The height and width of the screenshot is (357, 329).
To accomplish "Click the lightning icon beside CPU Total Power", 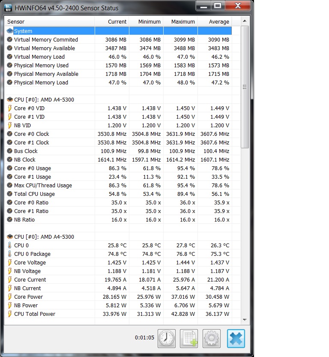I will [9, 314].
